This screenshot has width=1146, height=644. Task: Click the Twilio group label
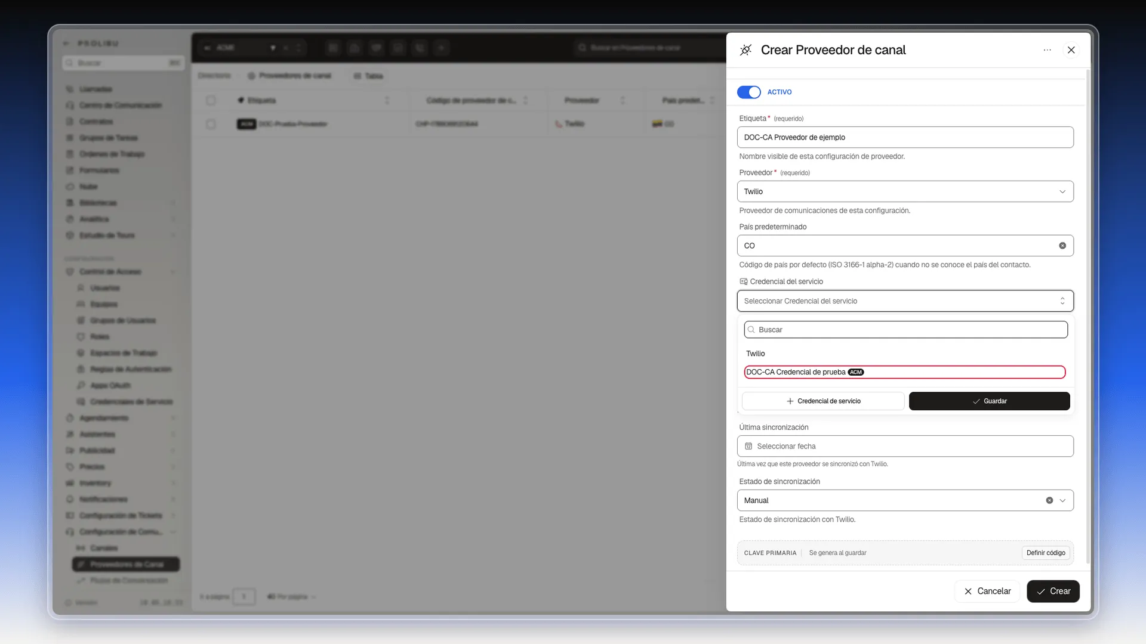pyautogui.click(x=755, y=354)
